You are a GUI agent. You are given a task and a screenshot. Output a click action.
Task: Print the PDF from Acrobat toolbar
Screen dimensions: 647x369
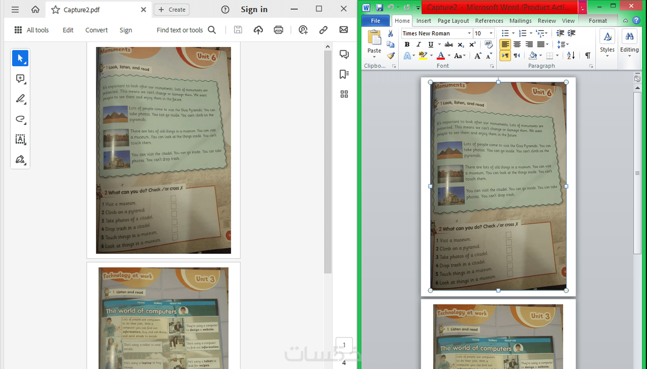[279, 30]
